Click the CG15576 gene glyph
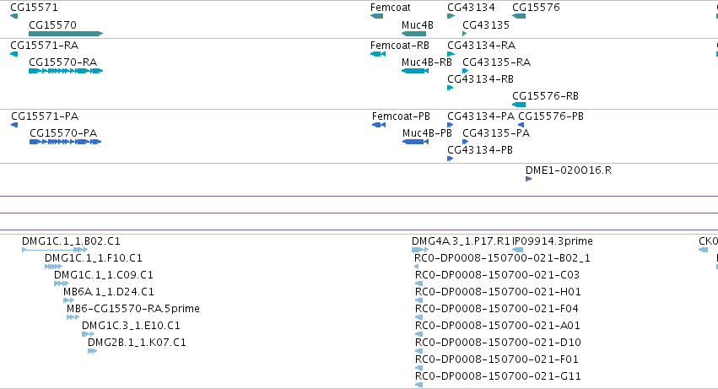This screenshot has width=718, height=389. pyautogui.click(x=519, y=16)
